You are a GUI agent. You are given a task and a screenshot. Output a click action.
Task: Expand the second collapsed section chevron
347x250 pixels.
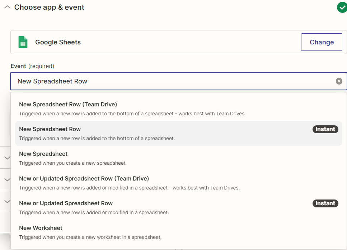pos(7,179)
